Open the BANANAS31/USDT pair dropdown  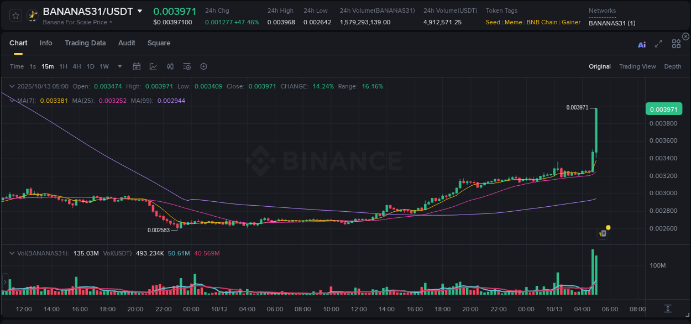(140, 11)
